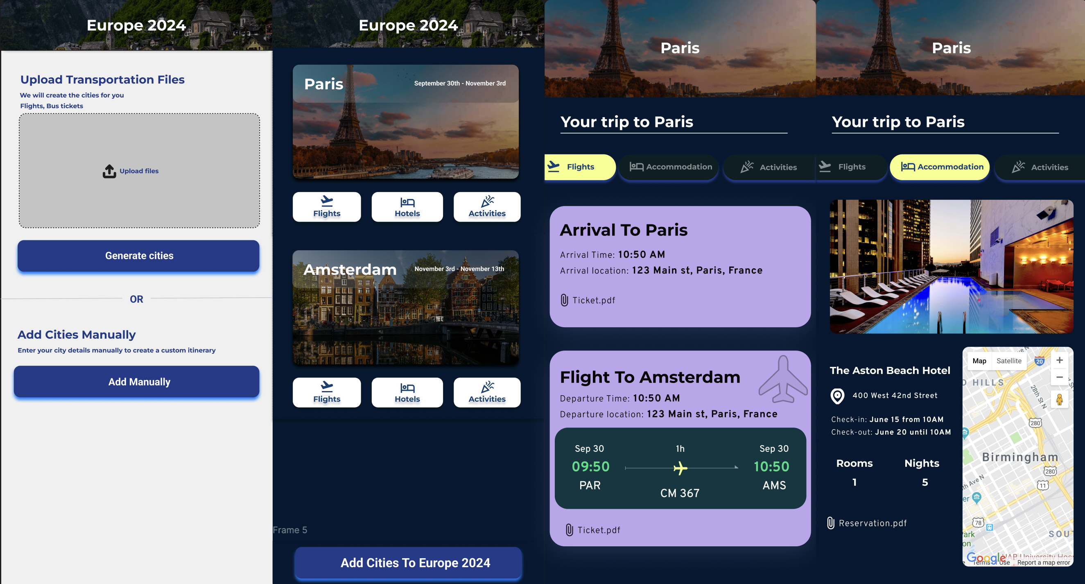Click the upload files arrow icon
The width and height of the screenshot is (1085, 584).
pos(109,171)
